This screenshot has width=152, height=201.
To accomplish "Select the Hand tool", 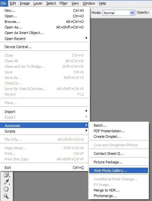I will click(6, 189).
